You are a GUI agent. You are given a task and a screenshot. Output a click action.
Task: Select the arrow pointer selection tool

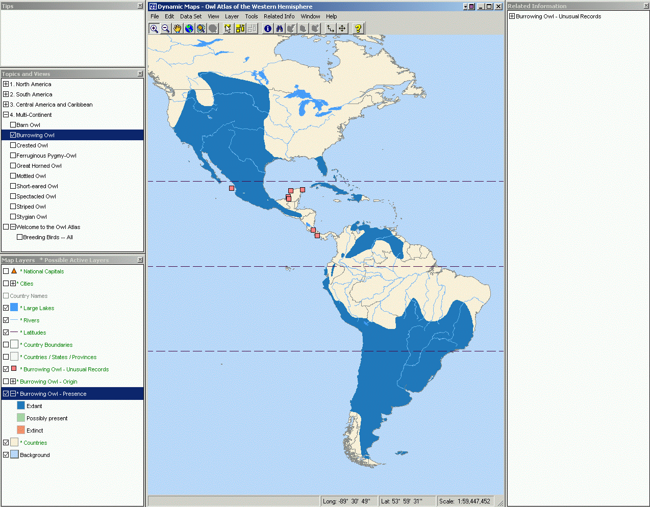coord(228,29)
